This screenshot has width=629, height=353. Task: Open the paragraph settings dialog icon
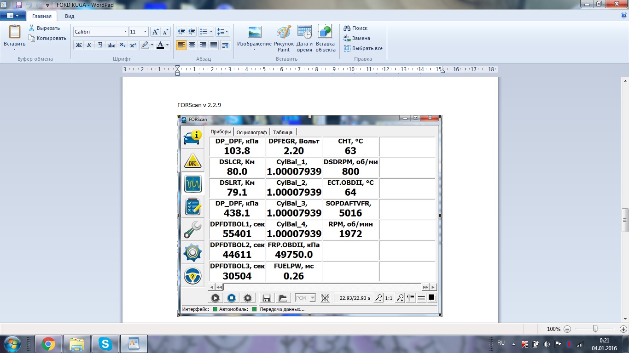click(225, 45)
